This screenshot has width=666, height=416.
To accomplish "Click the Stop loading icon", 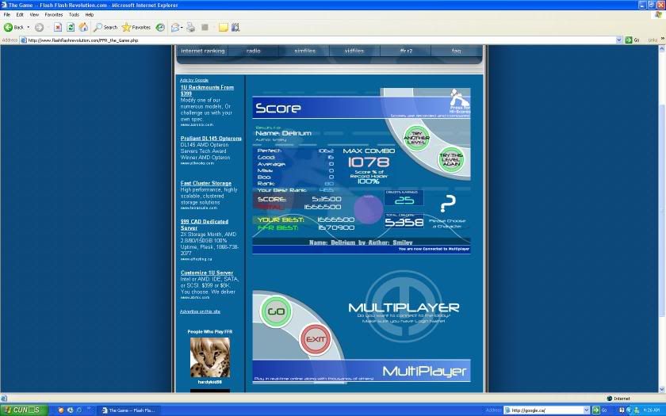I will pos(58,27).
